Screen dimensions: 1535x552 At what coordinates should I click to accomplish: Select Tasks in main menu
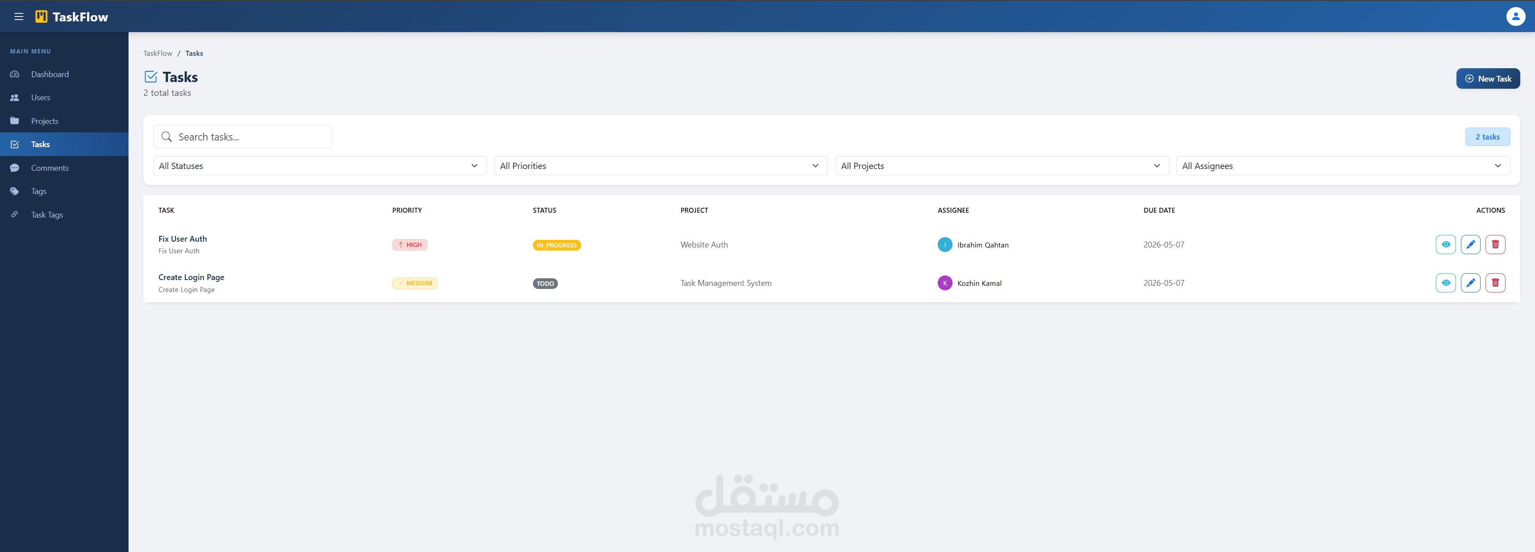click(64, 144)
